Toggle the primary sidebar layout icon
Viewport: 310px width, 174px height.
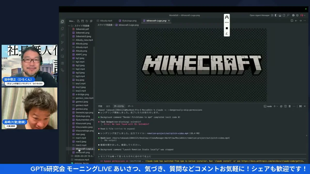tap(276, 15)
